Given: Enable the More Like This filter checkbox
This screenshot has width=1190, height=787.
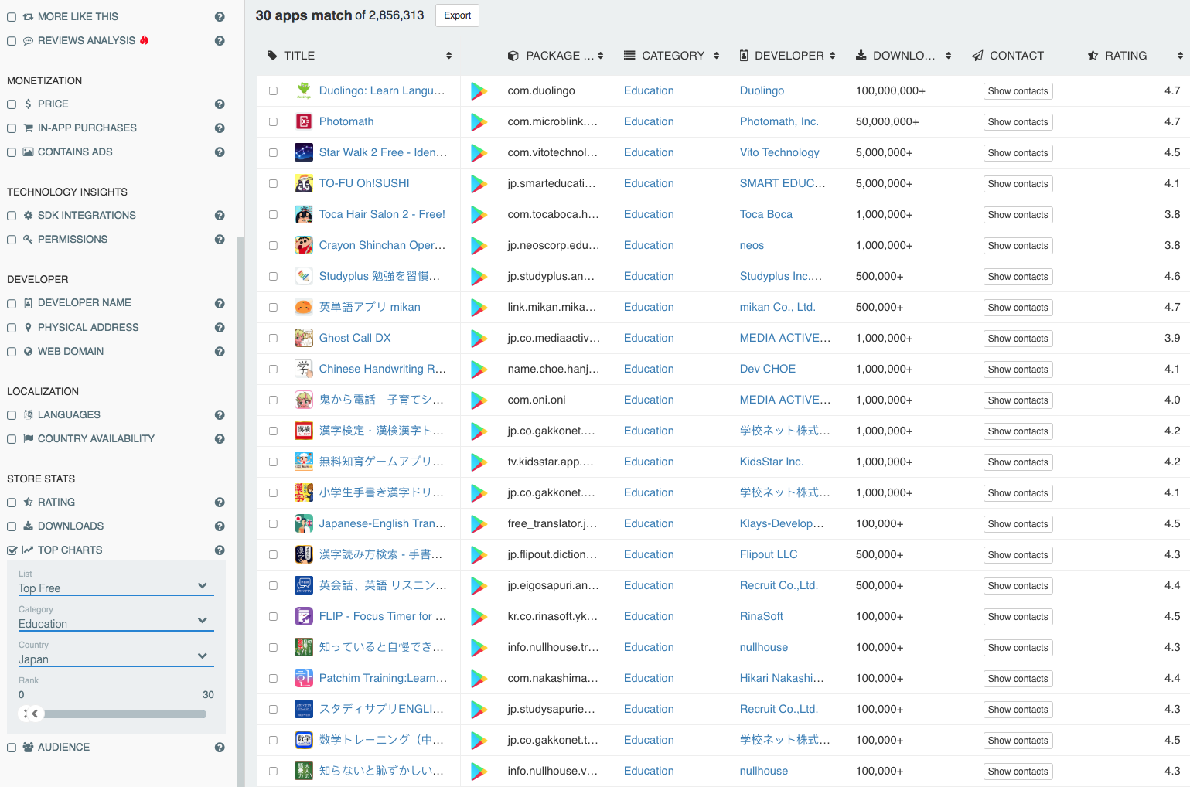Looking at the screenshot, I should pyautogui.click(x=12, y=17).
